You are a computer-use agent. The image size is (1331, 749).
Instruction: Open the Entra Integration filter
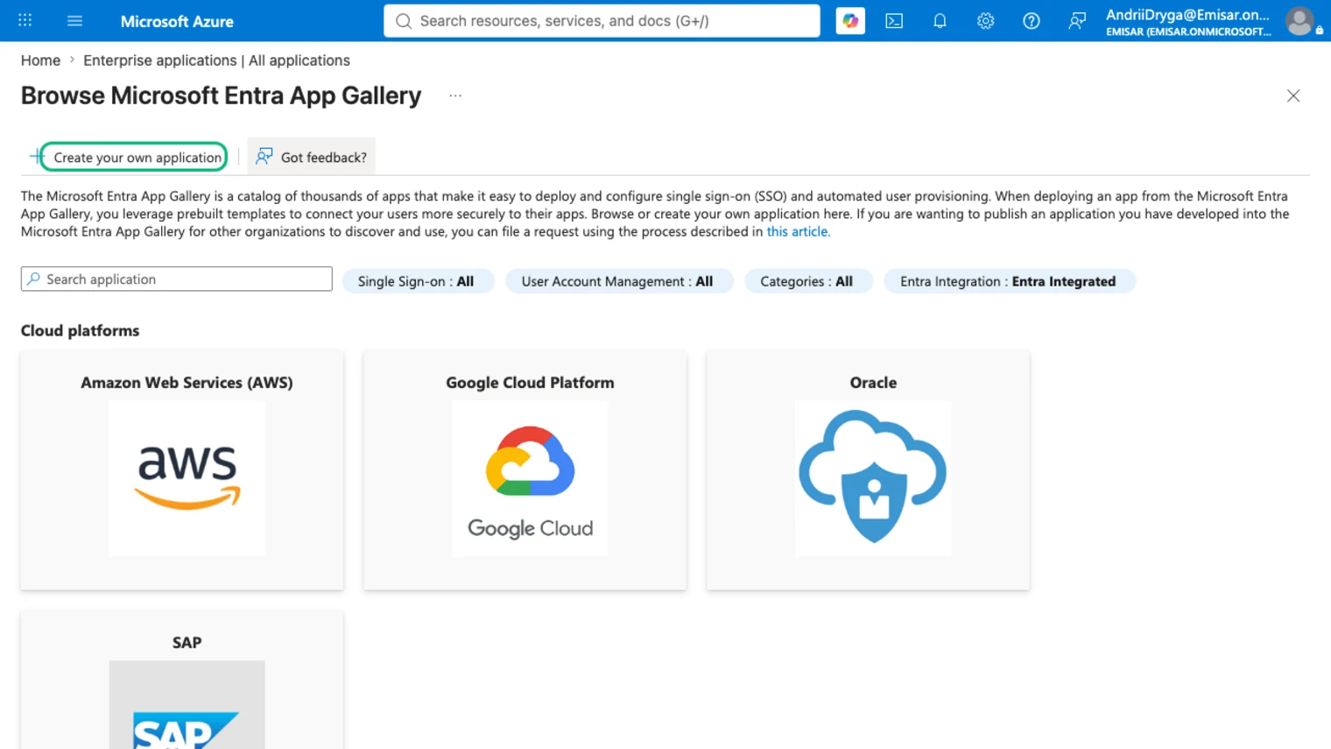pos(1008,281)
